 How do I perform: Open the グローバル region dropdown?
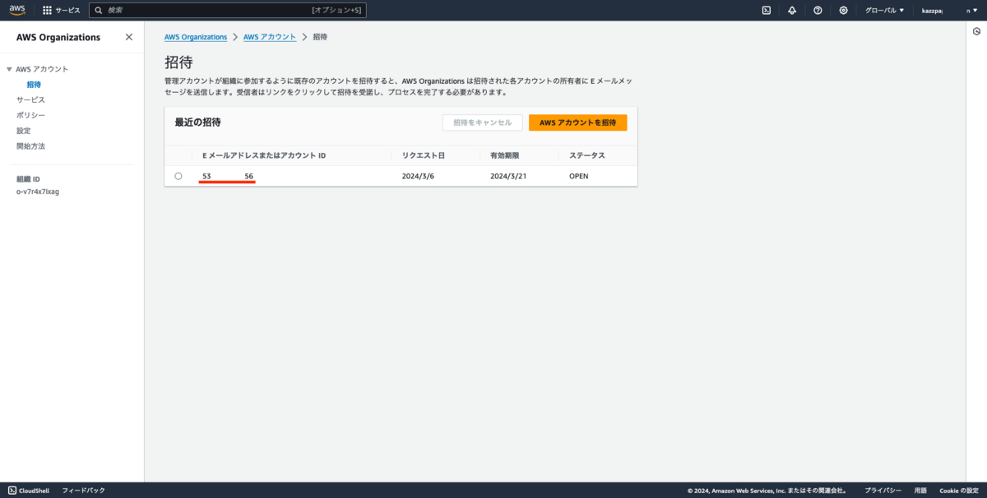[x=884, y=10]
